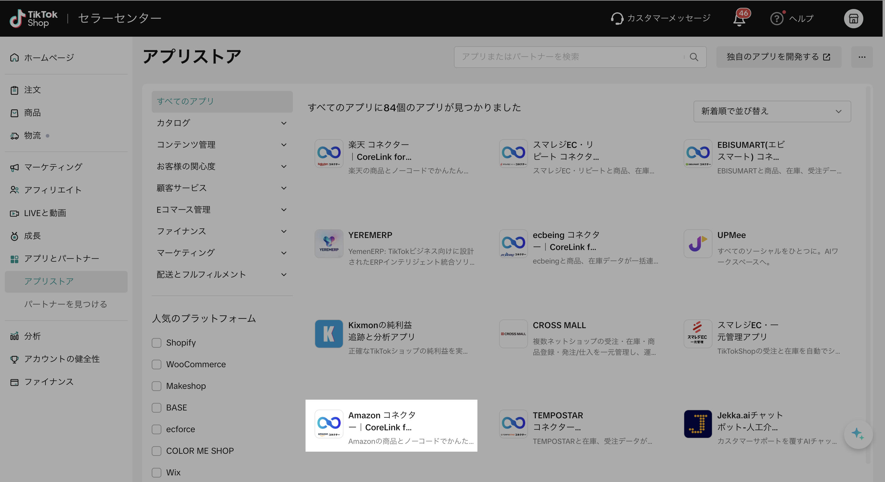
Task: Click the search magnifier icon
Action: (x=694, y=57)
